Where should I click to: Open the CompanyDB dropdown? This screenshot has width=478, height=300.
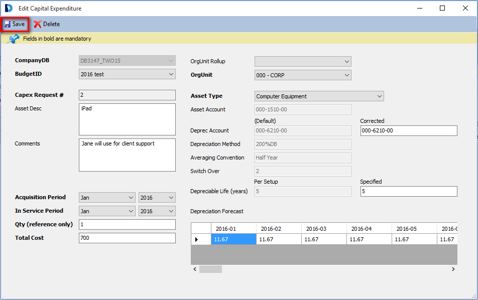pos(127,61)
